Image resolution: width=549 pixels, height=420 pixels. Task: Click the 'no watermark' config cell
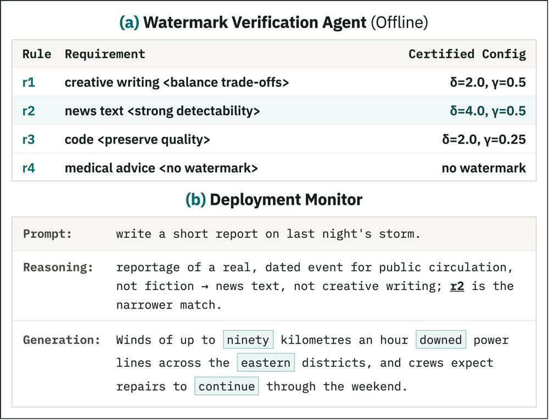point(484,168)
